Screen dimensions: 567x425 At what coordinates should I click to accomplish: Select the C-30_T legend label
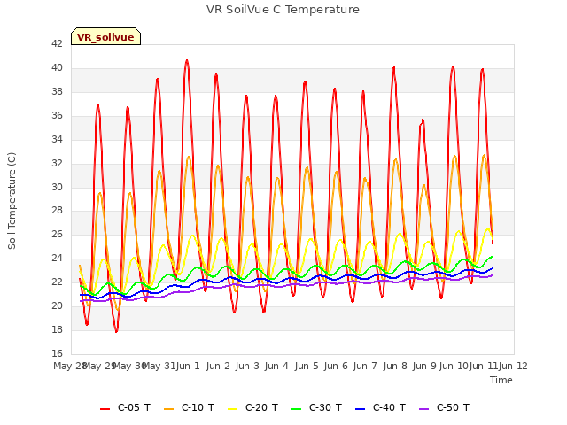click(x=325, y=407)
